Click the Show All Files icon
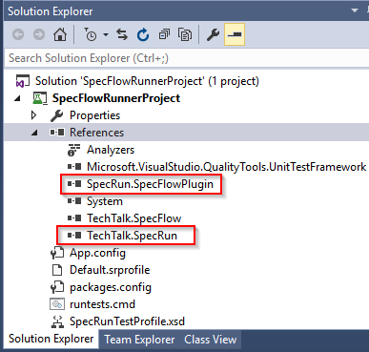This screenshot has height=352, width=369. click(x=185, y=34)
